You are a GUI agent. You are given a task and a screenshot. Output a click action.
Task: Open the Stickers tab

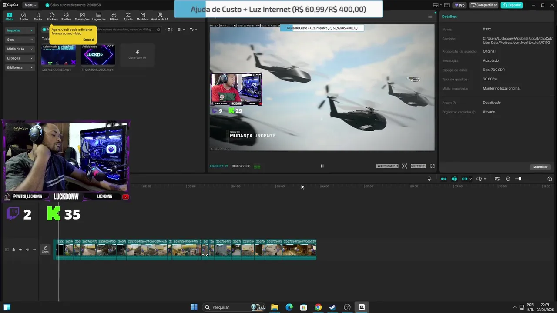[52, 17]
